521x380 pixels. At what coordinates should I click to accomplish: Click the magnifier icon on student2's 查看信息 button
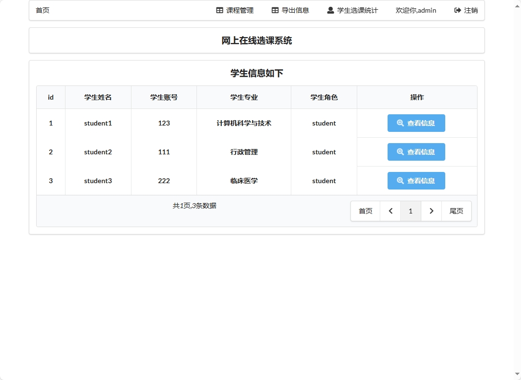coord(399,152)
